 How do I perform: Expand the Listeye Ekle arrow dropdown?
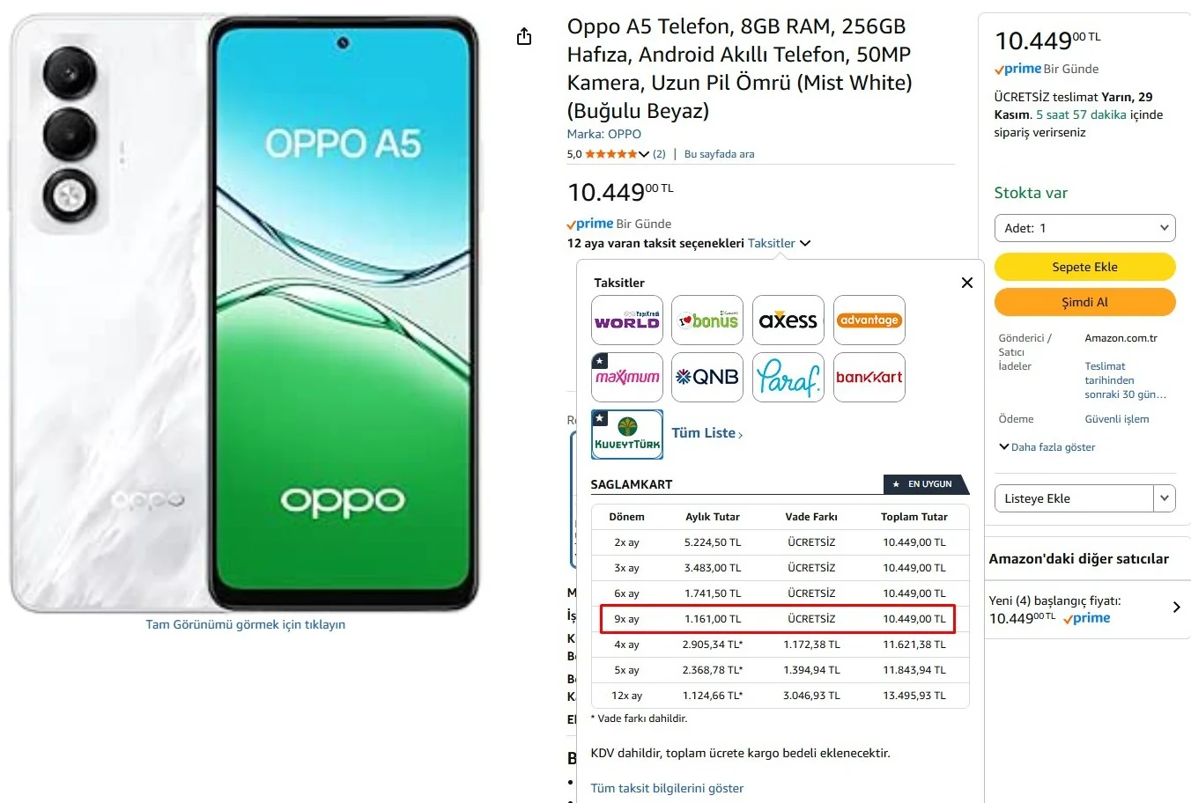[x=1165, y=498]
